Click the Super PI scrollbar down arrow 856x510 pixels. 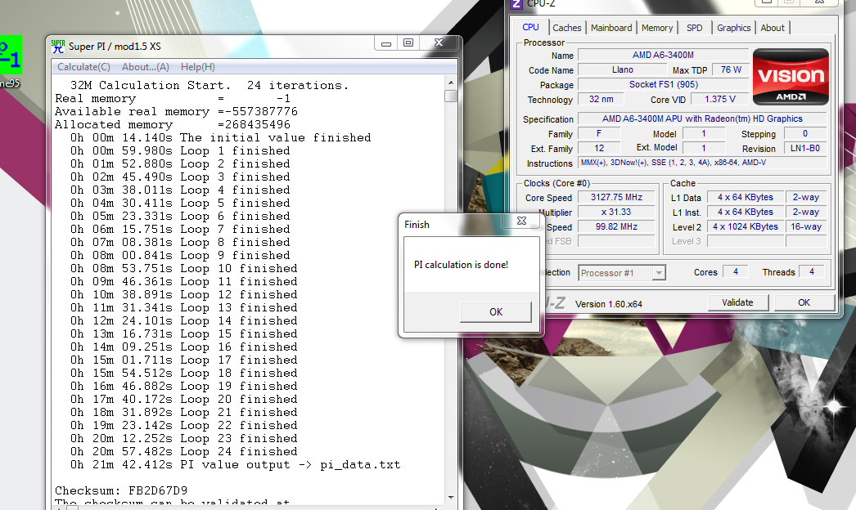[451, 497]
